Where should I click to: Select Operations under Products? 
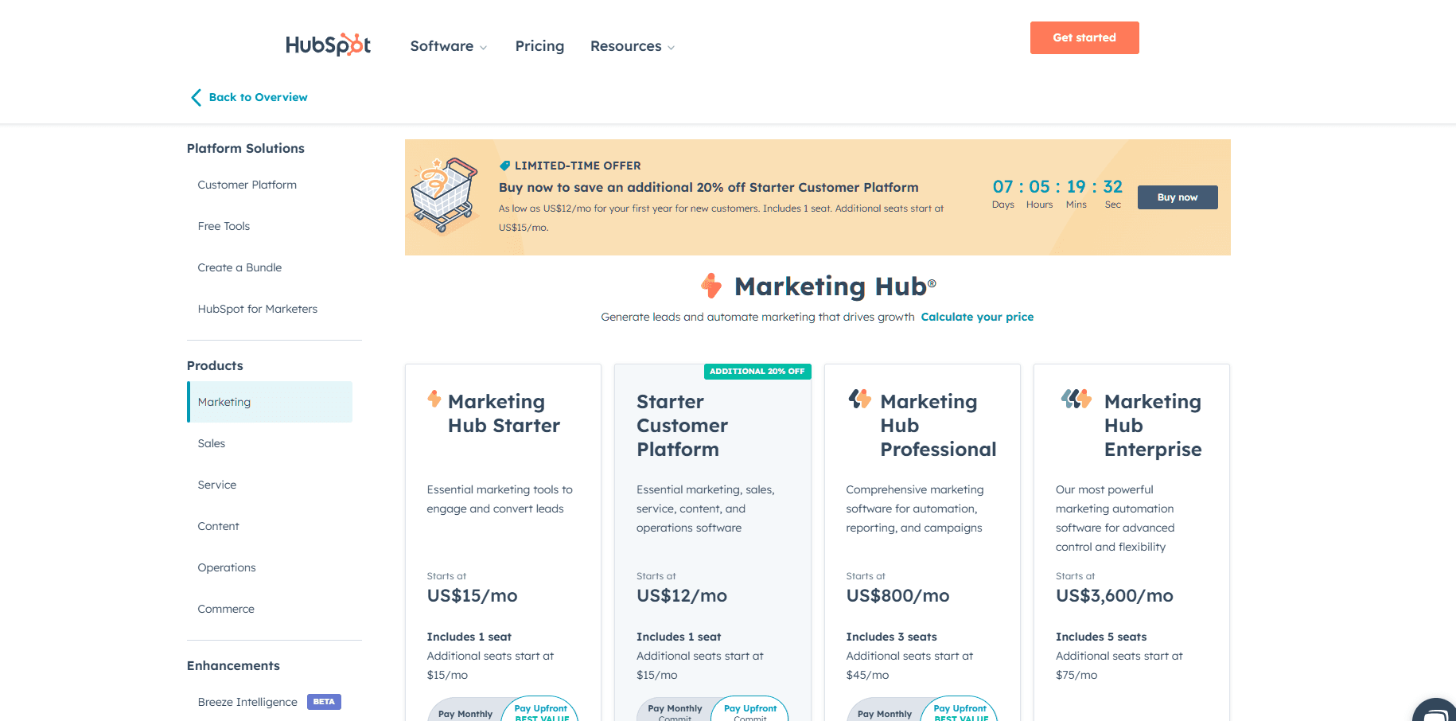click(227, 567)
